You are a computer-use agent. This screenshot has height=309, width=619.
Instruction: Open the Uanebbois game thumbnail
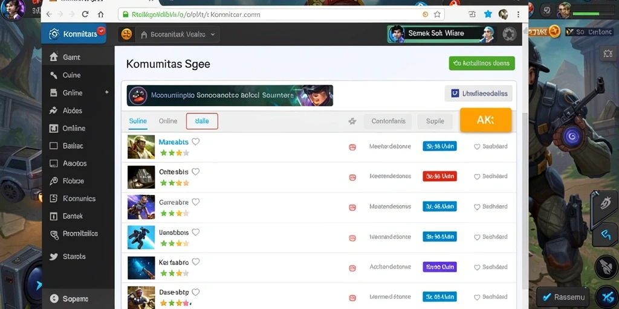click(x=141, y=237)
